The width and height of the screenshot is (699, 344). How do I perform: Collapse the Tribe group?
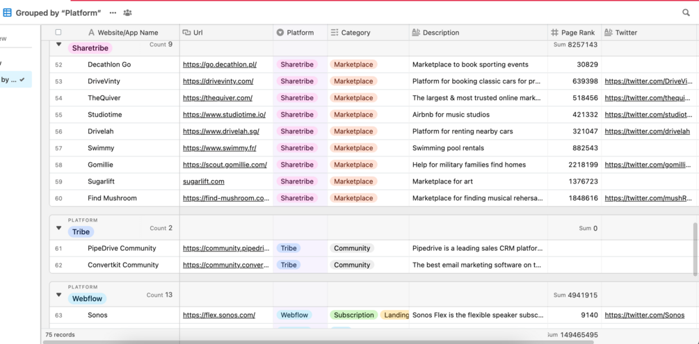point(58,228)
